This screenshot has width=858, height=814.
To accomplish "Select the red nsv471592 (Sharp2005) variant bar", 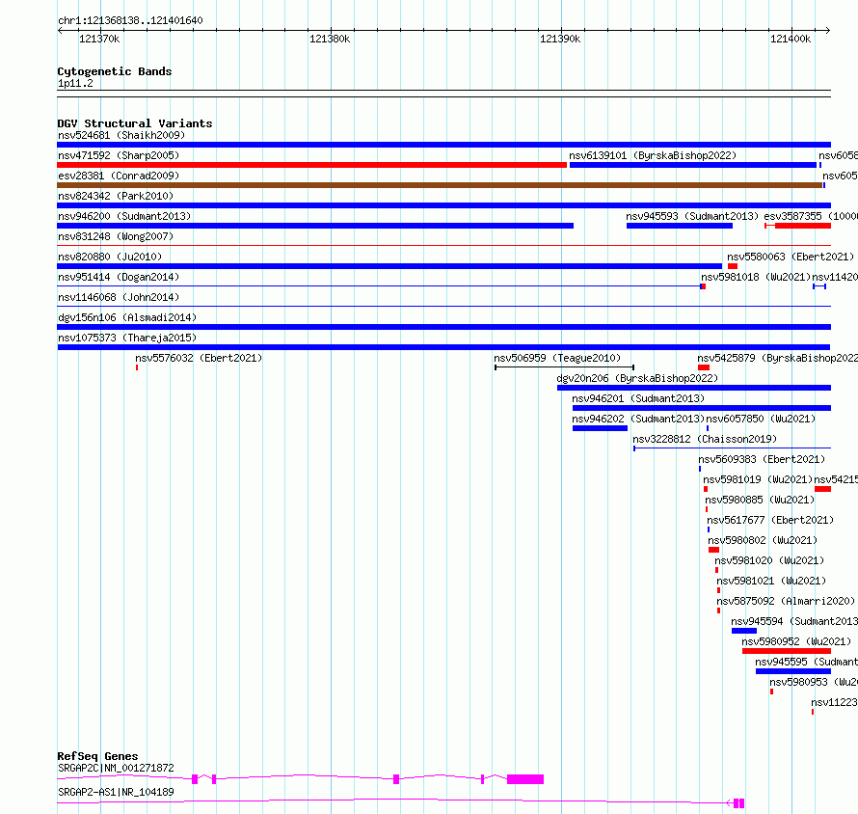I will click(x=312, y=165).
